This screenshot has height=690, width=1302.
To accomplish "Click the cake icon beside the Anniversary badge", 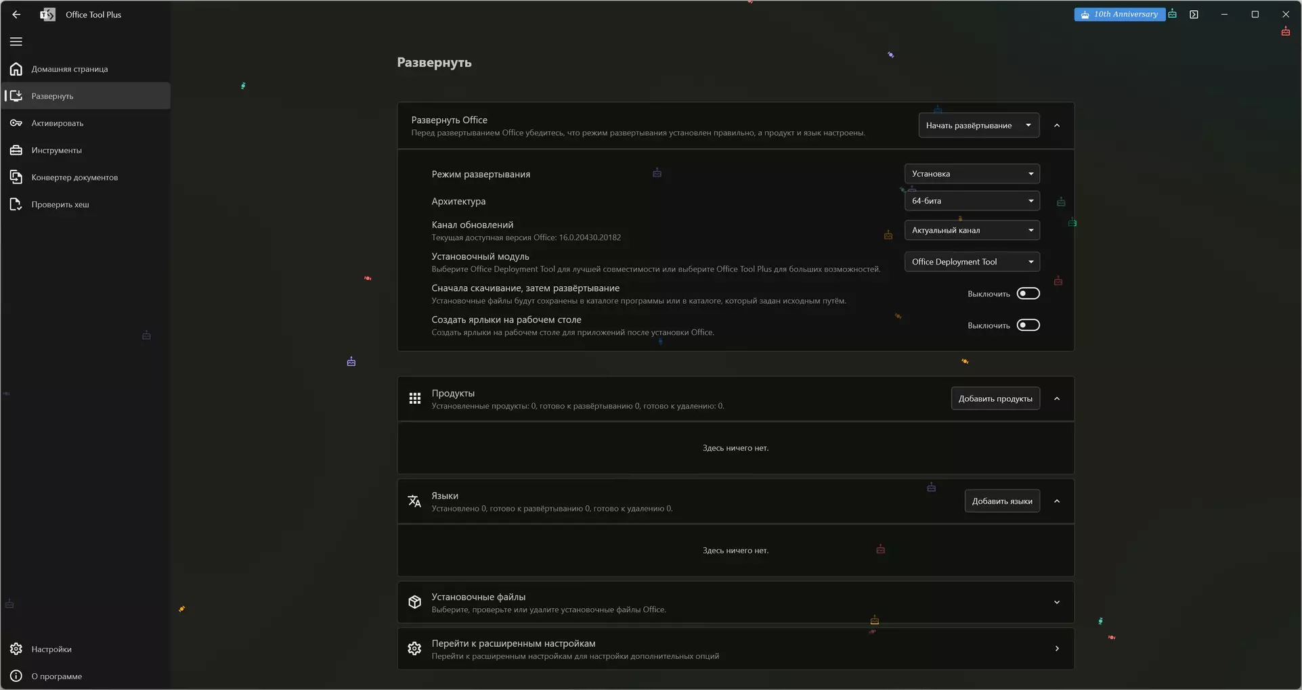I will (x=1173, y=14).
